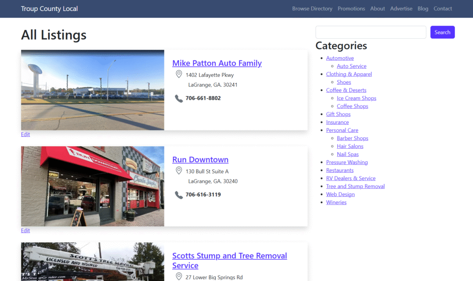Open the Mike Patton Auto Family listing title
The image size is (473, 281).
coord(217,63)
